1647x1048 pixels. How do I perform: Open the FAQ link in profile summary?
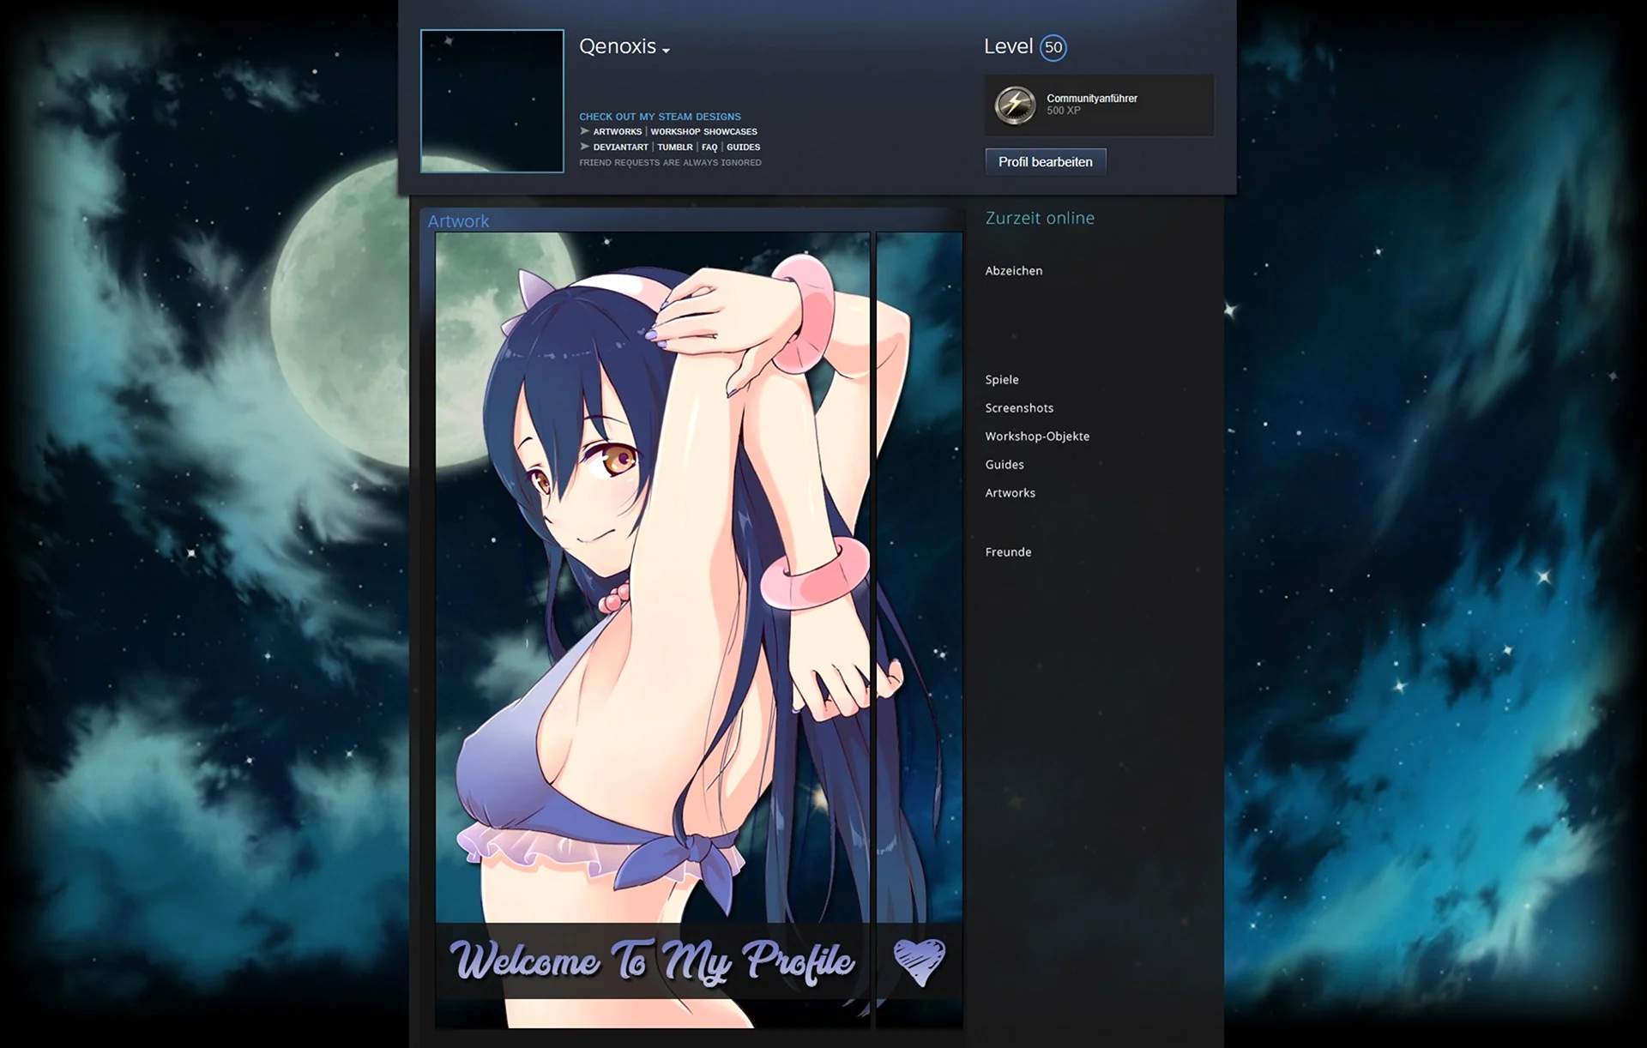(x=709, y=148)
